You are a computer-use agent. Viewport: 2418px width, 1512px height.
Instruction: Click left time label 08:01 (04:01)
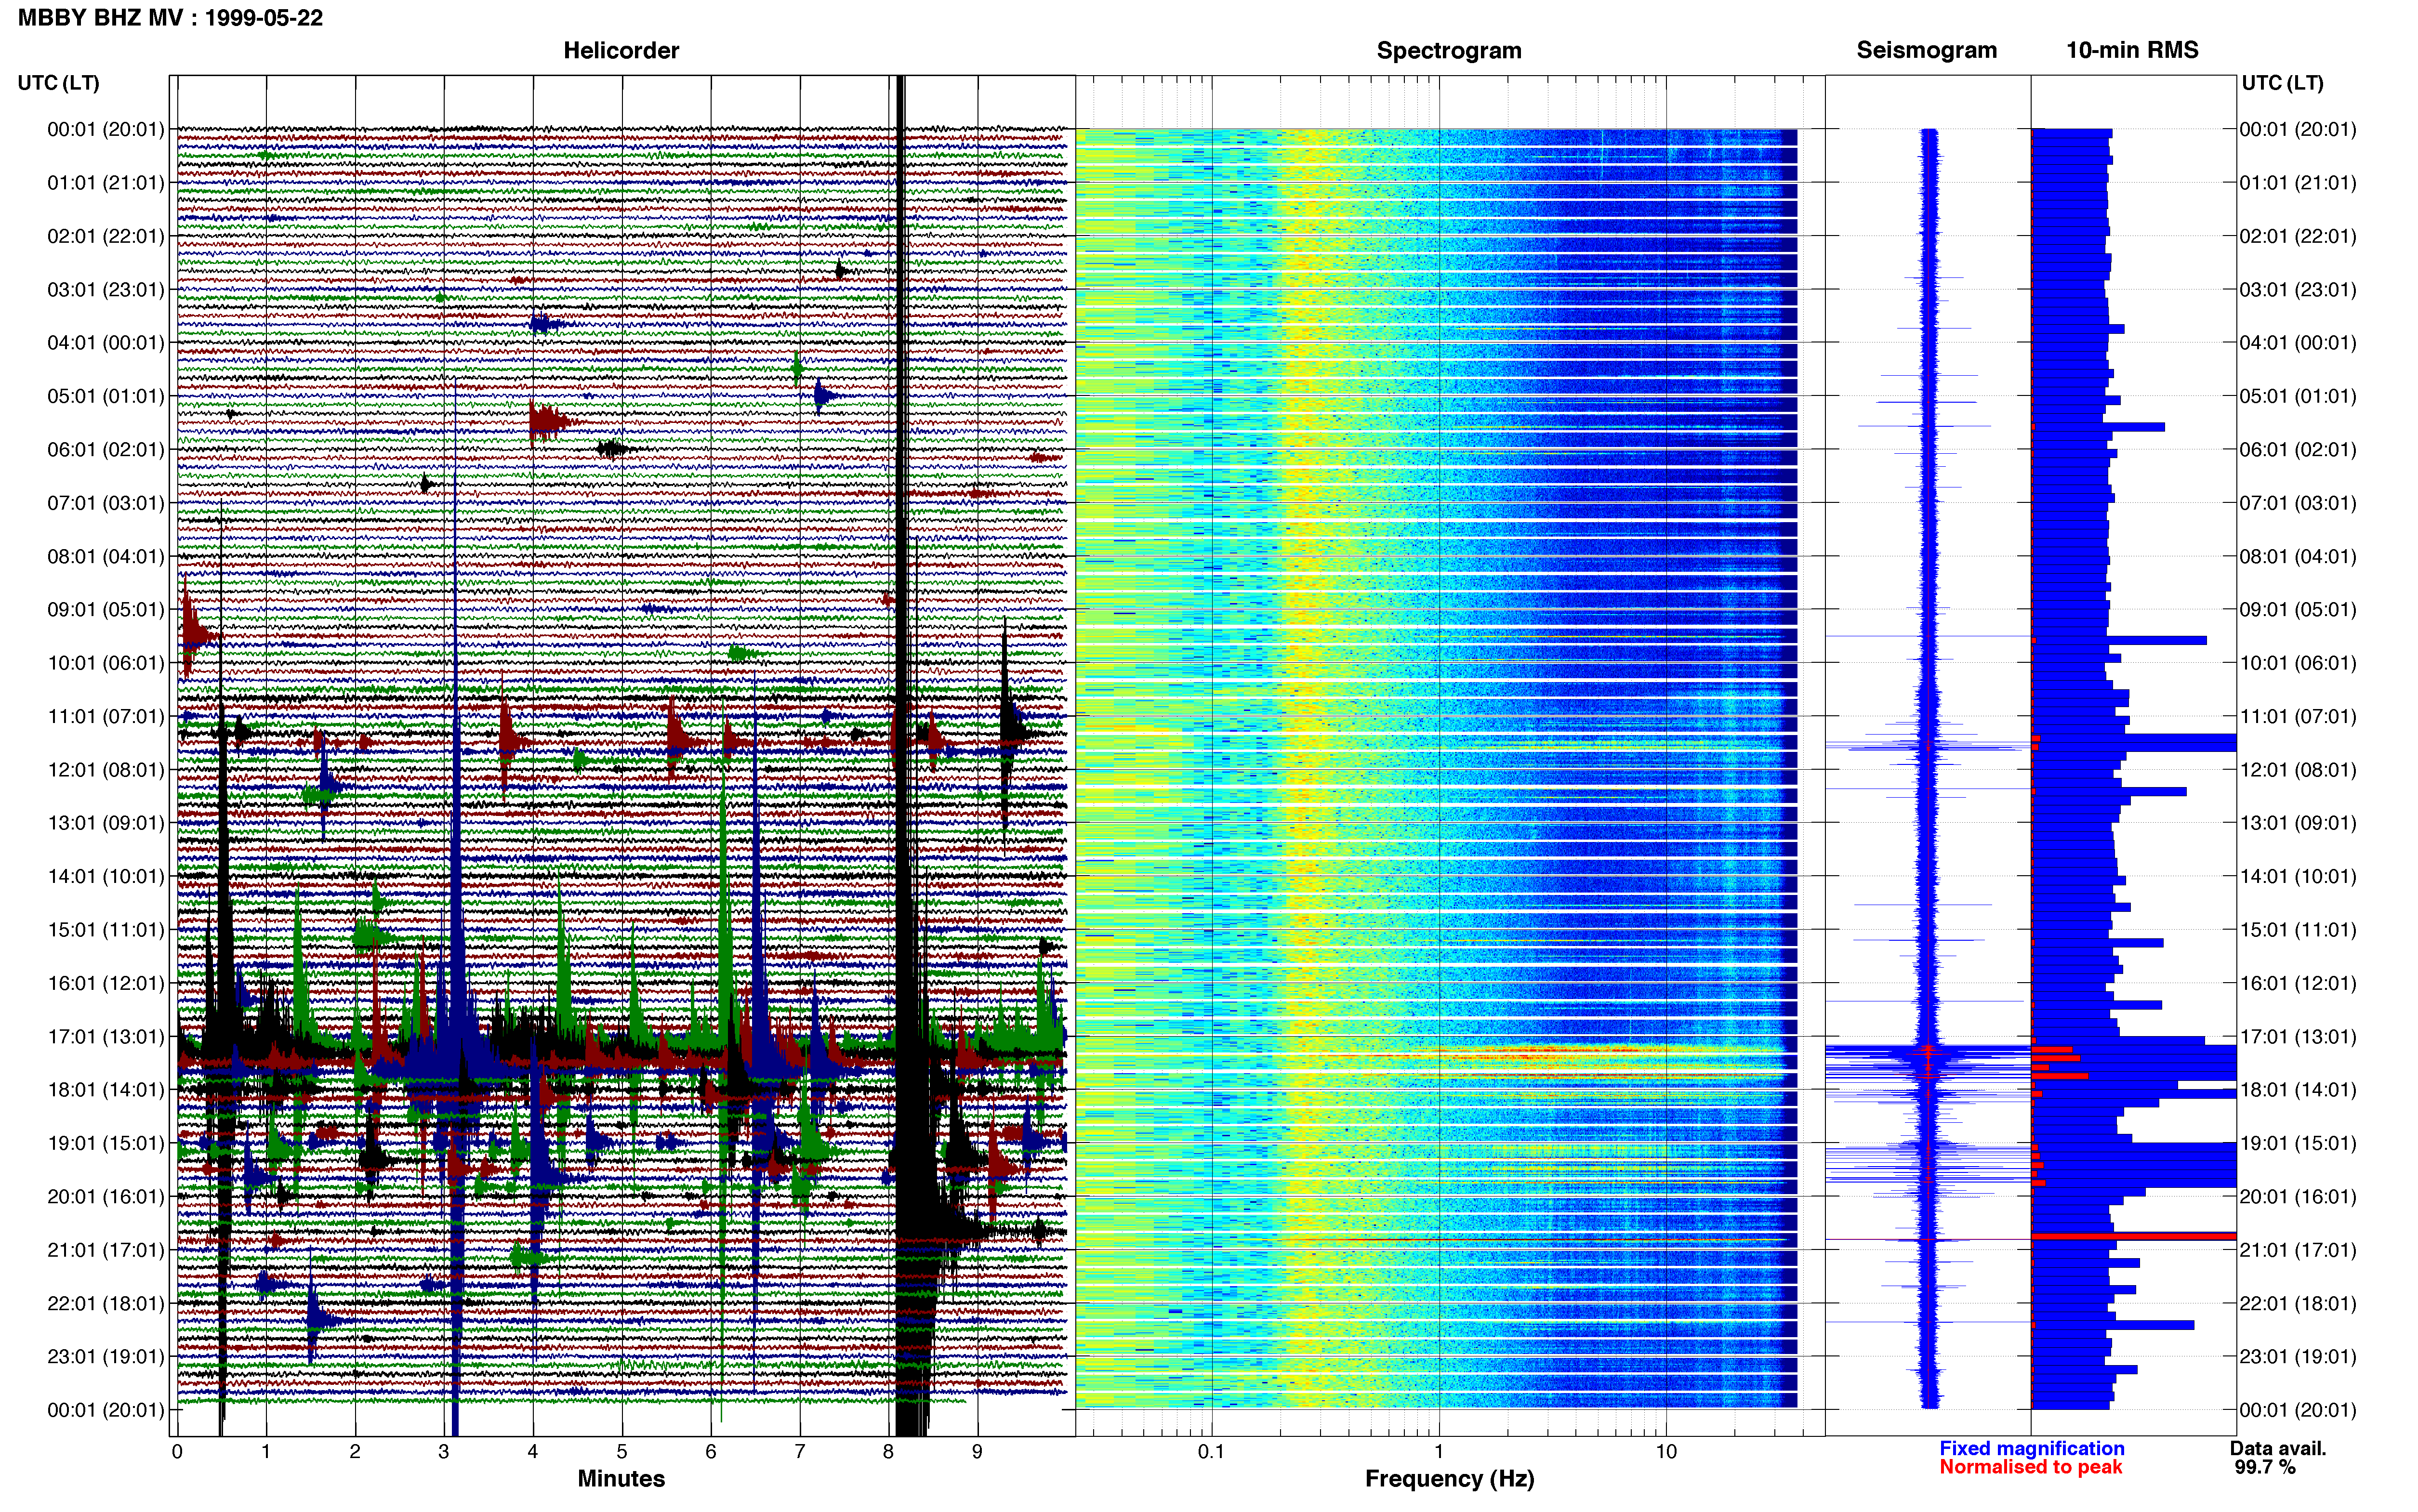106,556
